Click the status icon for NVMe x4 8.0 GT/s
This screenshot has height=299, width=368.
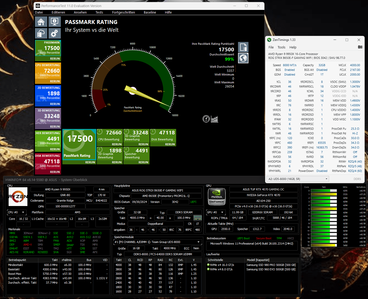click(x=208, y=269)
